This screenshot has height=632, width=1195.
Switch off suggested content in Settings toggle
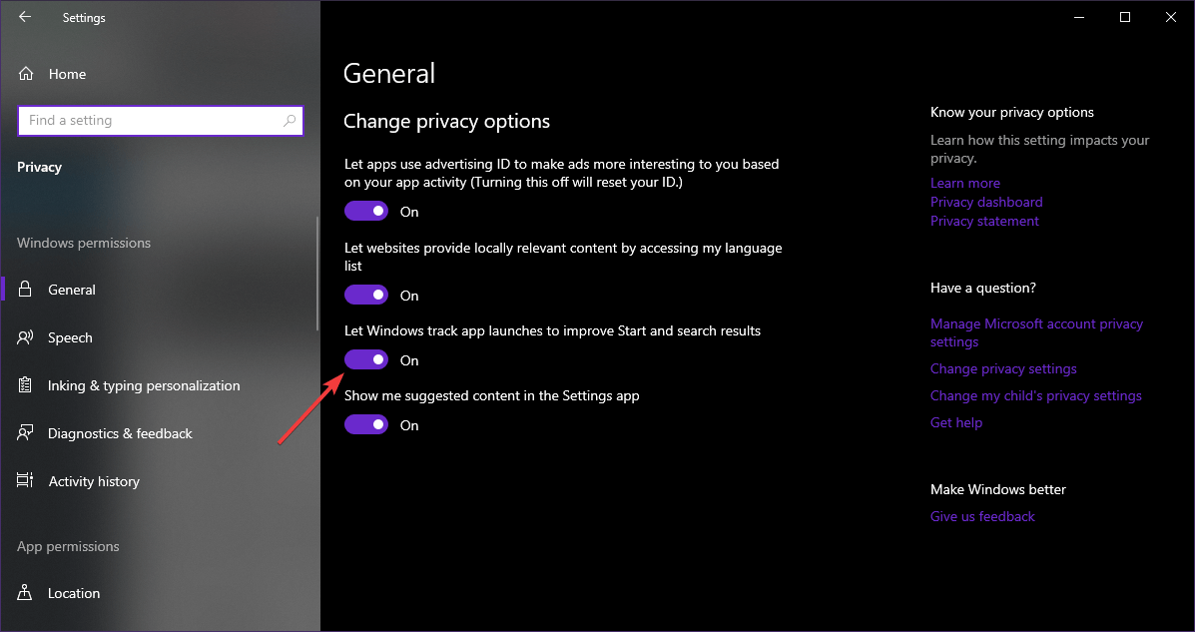coord(366,424)
